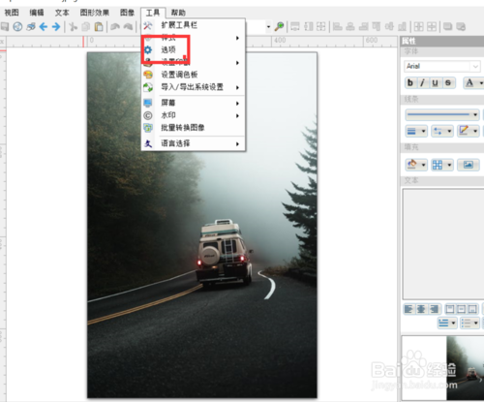Viewport: 484px width, 402px height.
Task: Align text right in properties panel
Action: click(x=435, y=309)
